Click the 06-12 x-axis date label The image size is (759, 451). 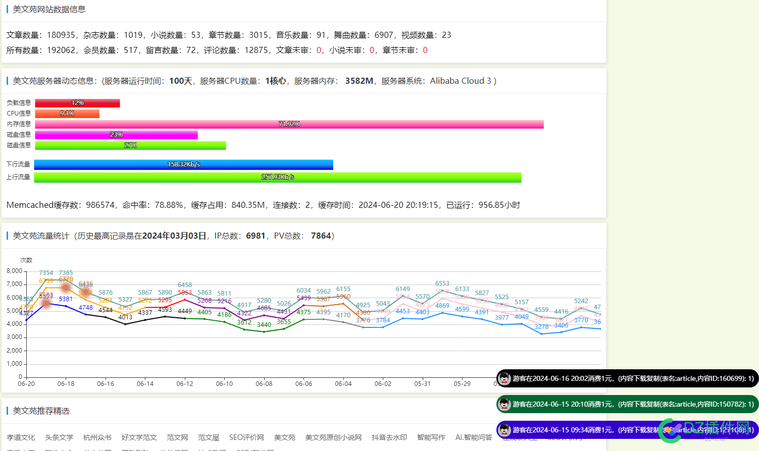point(185,384)
